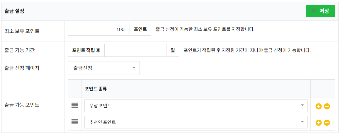Add a row after 추천인 포인트

(x=319, y=123)
